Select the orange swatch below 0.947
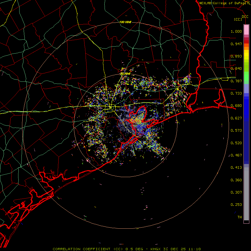This screenshot has width=251, height=251. tap(246, 48)
